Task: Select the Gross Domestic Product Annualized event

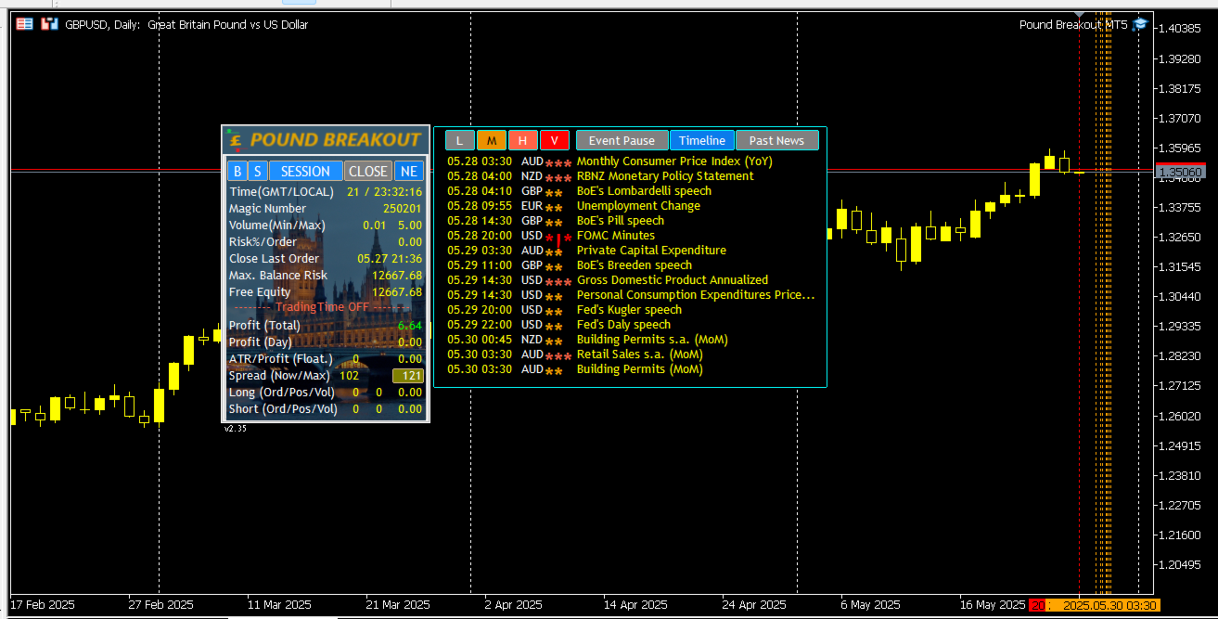Action: pyautogui.click(x=673, y=280)
